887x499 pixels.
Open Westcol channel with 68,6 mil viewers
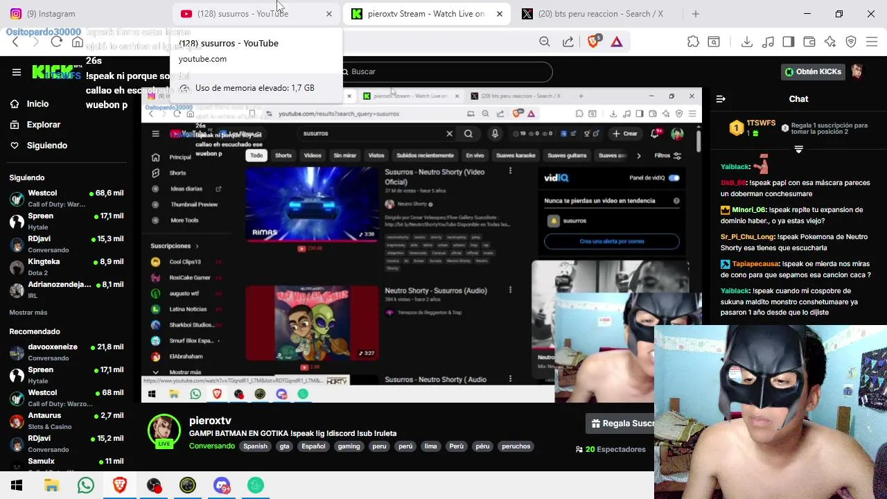67,198
